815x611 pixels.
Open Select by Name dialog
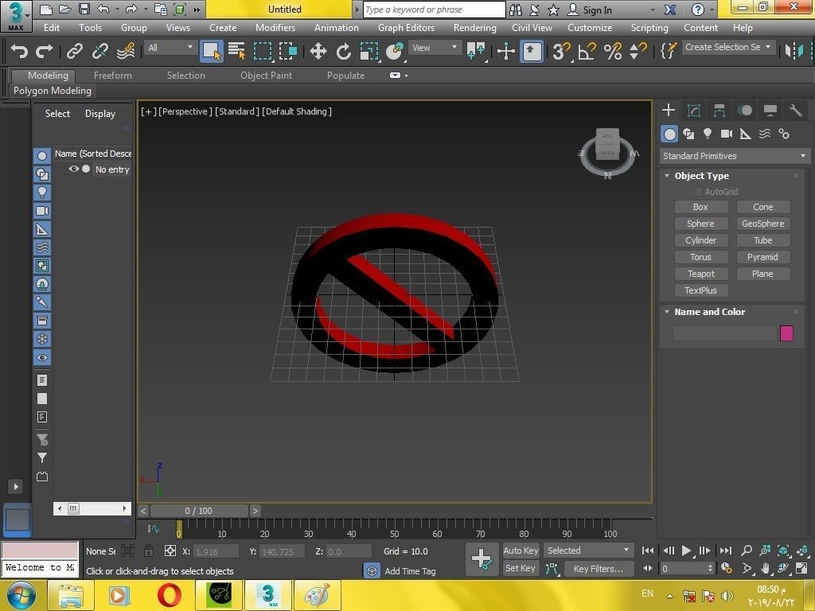tap(237, 51)
